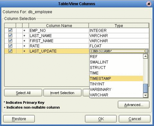This screenshot has height=126, width=154.
Task: Choose SMALLINT from the type list
Action: point(116,62)
